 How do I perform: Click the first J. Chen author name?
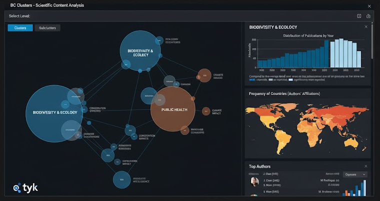[x=270, y=174]
